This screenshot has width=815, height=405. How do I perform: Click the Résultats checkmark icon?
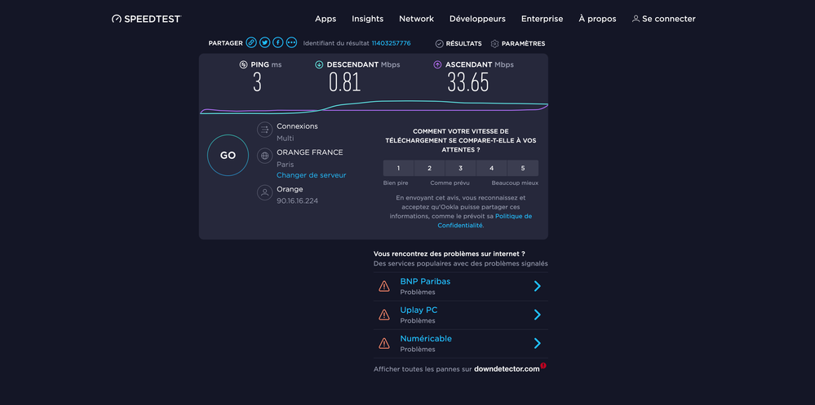pyautogui.click(x=439, y=44)
